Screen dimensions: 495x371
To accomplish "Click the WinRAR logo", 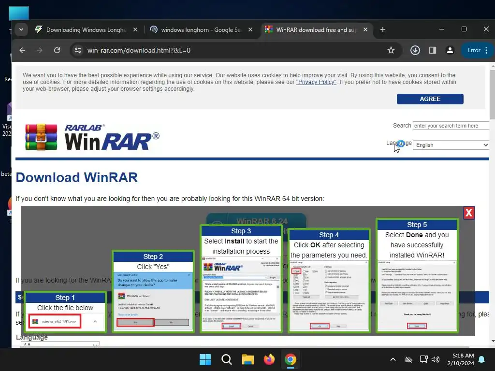I will (x=92, y=137).
